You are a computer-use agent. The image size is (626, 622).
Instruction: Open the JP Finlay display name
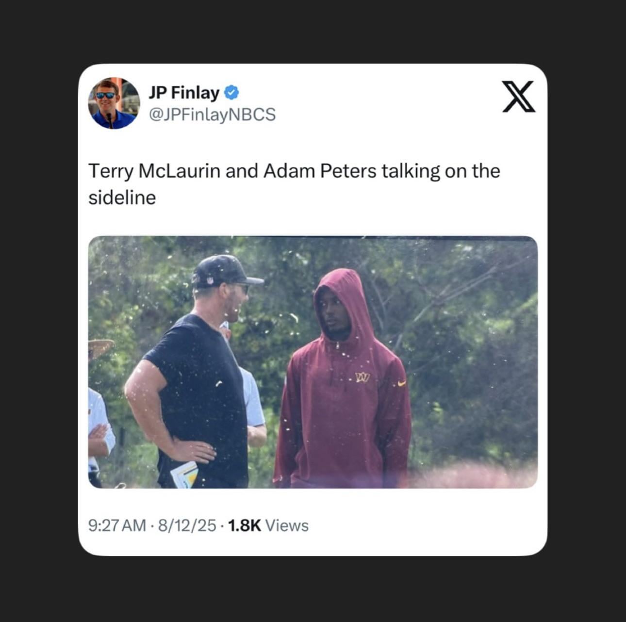click(x=184, y=92)
